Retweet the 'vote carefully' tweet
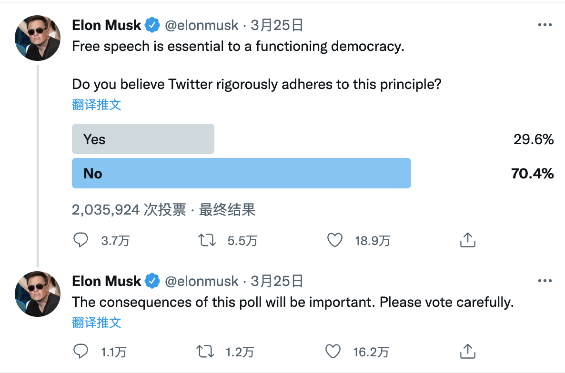Viewport: 565px width, 373px height. [x=205, y=352]
